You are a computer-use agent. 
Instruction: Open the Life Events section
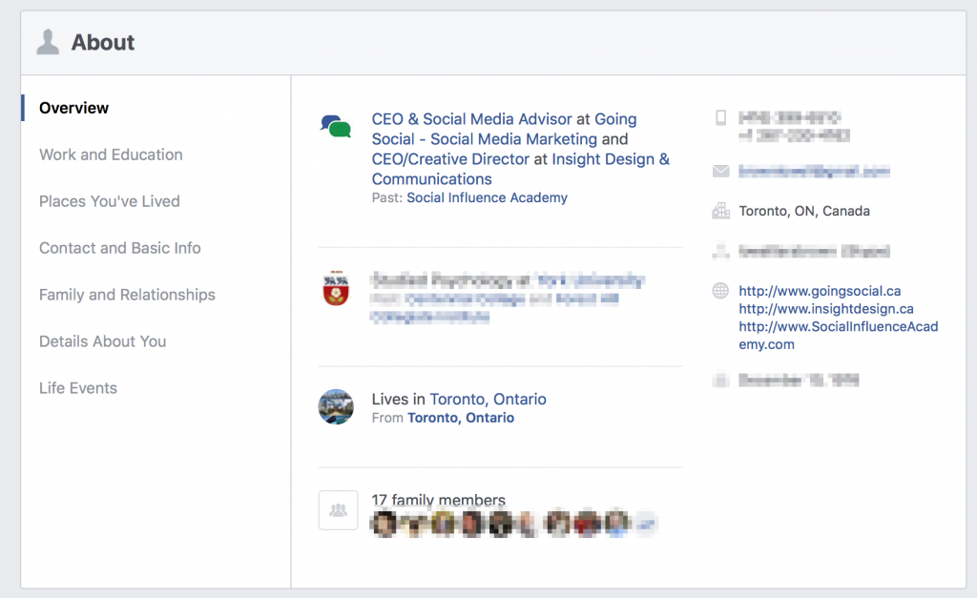click(x=78, y=388)
